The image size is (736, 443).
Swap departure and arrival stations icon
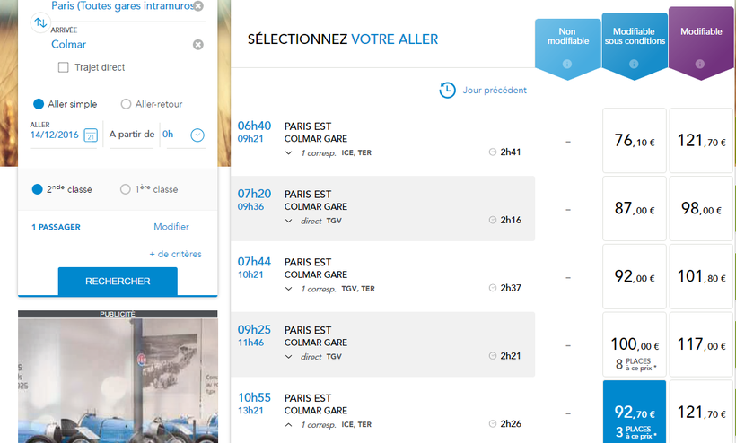(x=39, y=23)
